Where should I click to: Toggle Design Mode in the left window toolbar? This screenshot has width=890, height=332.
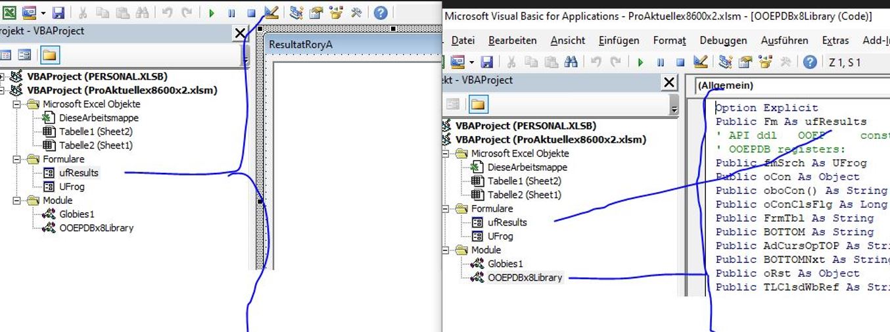(x=271, y=12)
